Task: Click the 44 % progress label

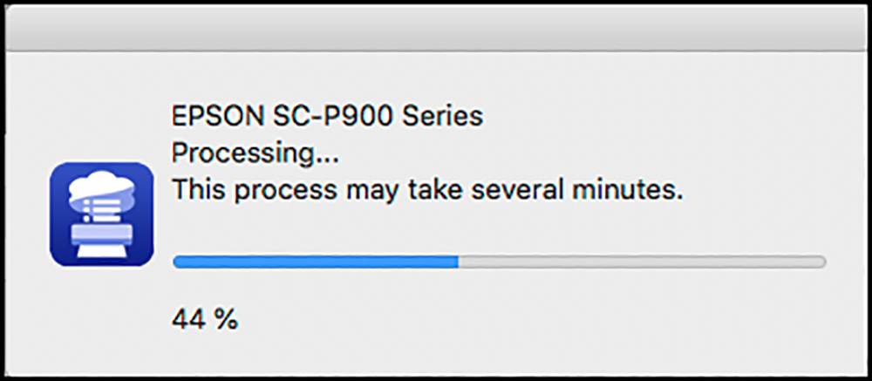Action: [205, 319]
